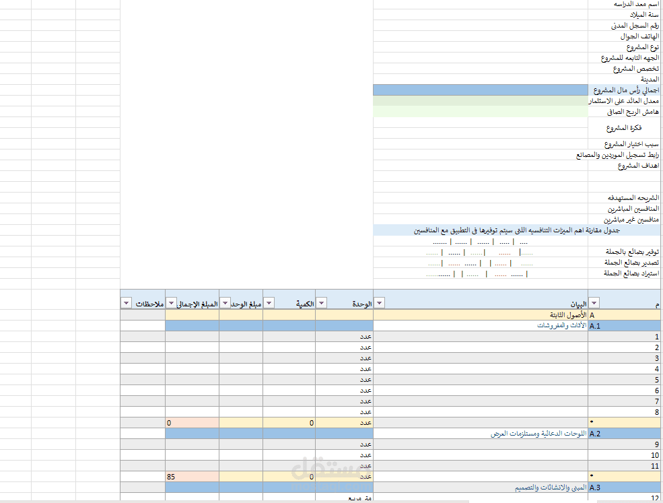The width and height of the screenshot is (663, 503).
Task: Click the ملاحظات column header text
Action: tap(149, 304)
